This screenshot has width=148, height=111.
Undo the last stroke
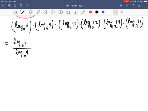coord(121,6)
